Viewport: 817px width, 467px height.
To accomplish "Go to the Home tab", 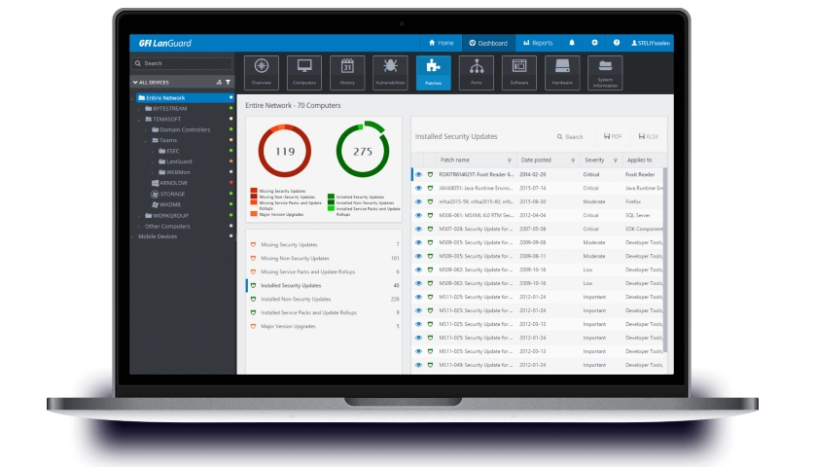I will pyautogui.click(x=441, y=43).
